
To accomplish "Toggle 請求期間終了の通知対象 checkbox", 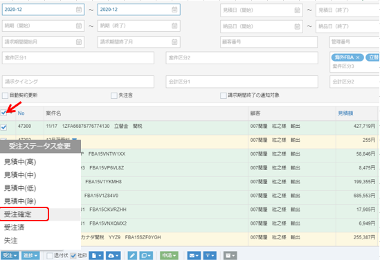I will 223,95.
